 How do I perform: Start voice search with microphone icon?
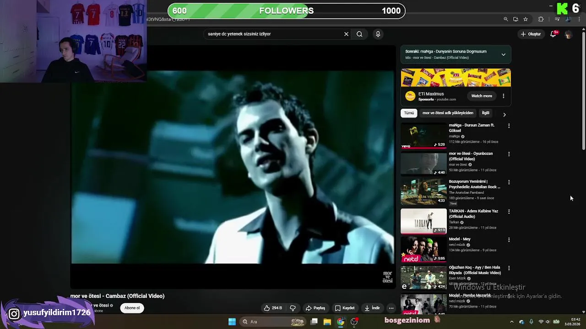pos(378,34)
